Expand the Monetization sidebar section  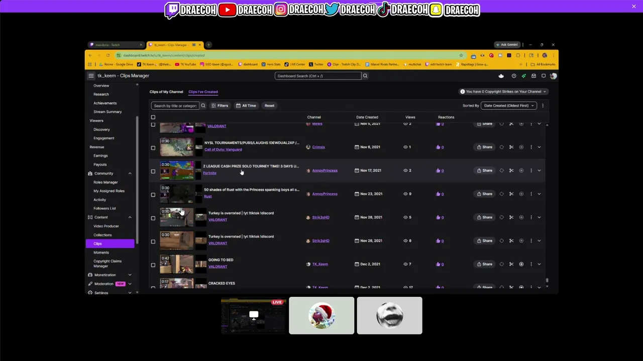(130, 275)
